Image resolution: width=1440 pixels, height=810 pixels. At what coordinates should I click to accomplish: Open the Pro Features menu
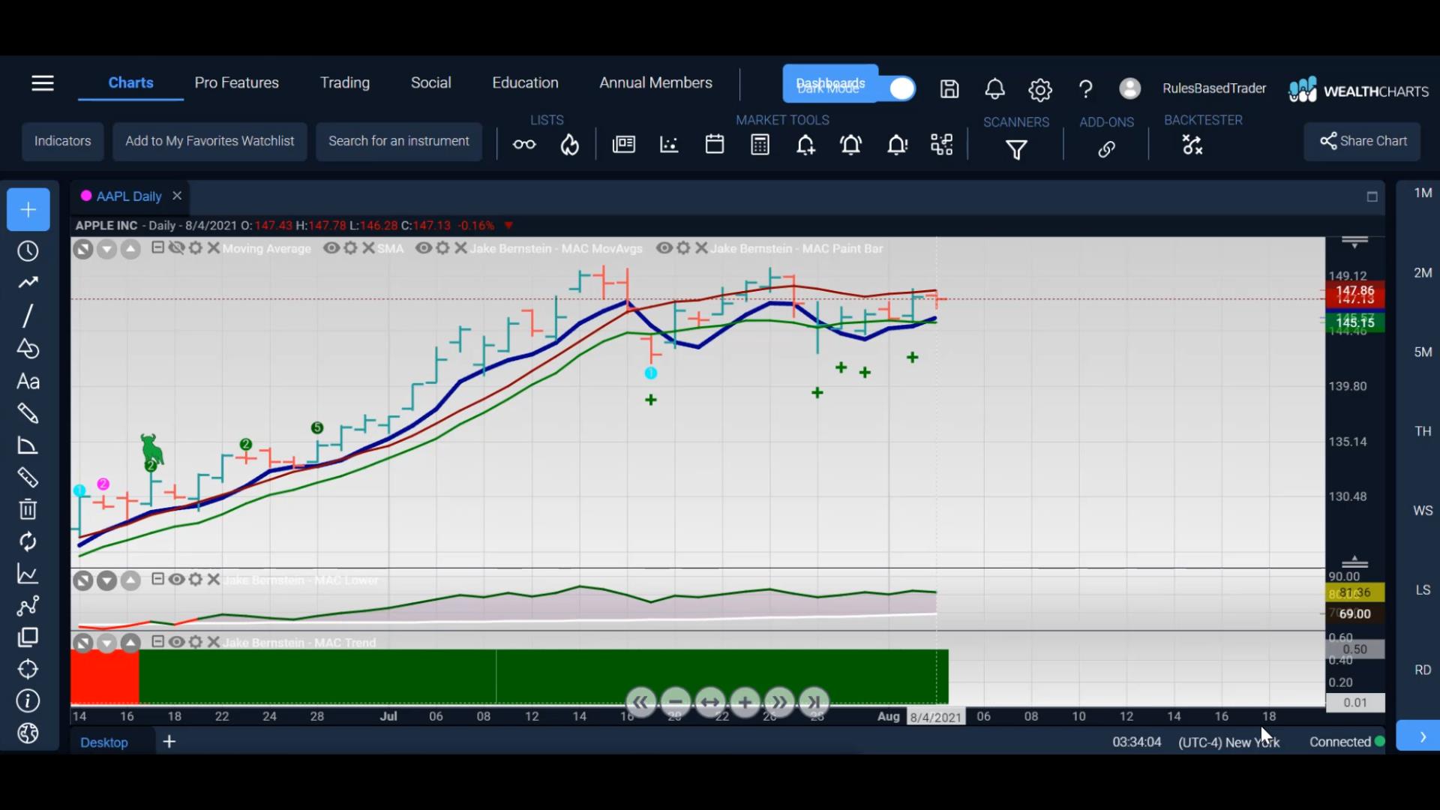237,83
